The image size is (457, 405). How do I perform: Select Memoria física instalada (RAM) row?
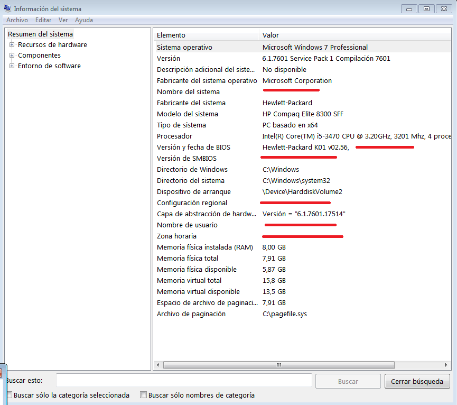pyautogui.click(x=303, y=247)
